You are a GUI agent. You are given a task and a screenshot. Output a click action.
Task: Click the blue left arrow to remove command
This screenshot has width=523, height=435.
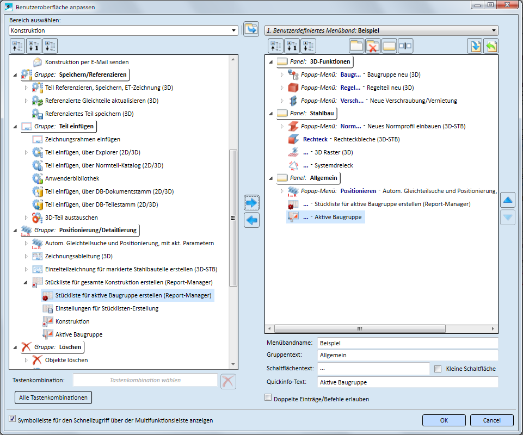[252, 220]
